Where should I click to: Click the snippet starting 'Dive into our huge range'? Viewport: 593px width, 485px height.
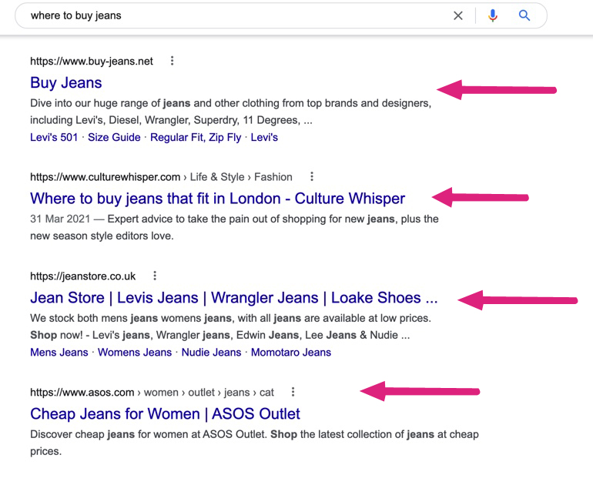coord(231,112)
